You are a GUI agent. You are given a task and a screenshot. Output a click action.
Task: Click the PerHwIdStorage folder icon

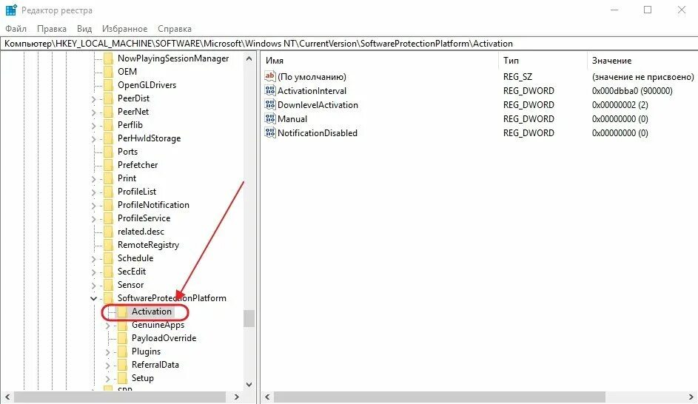point(108,138)
